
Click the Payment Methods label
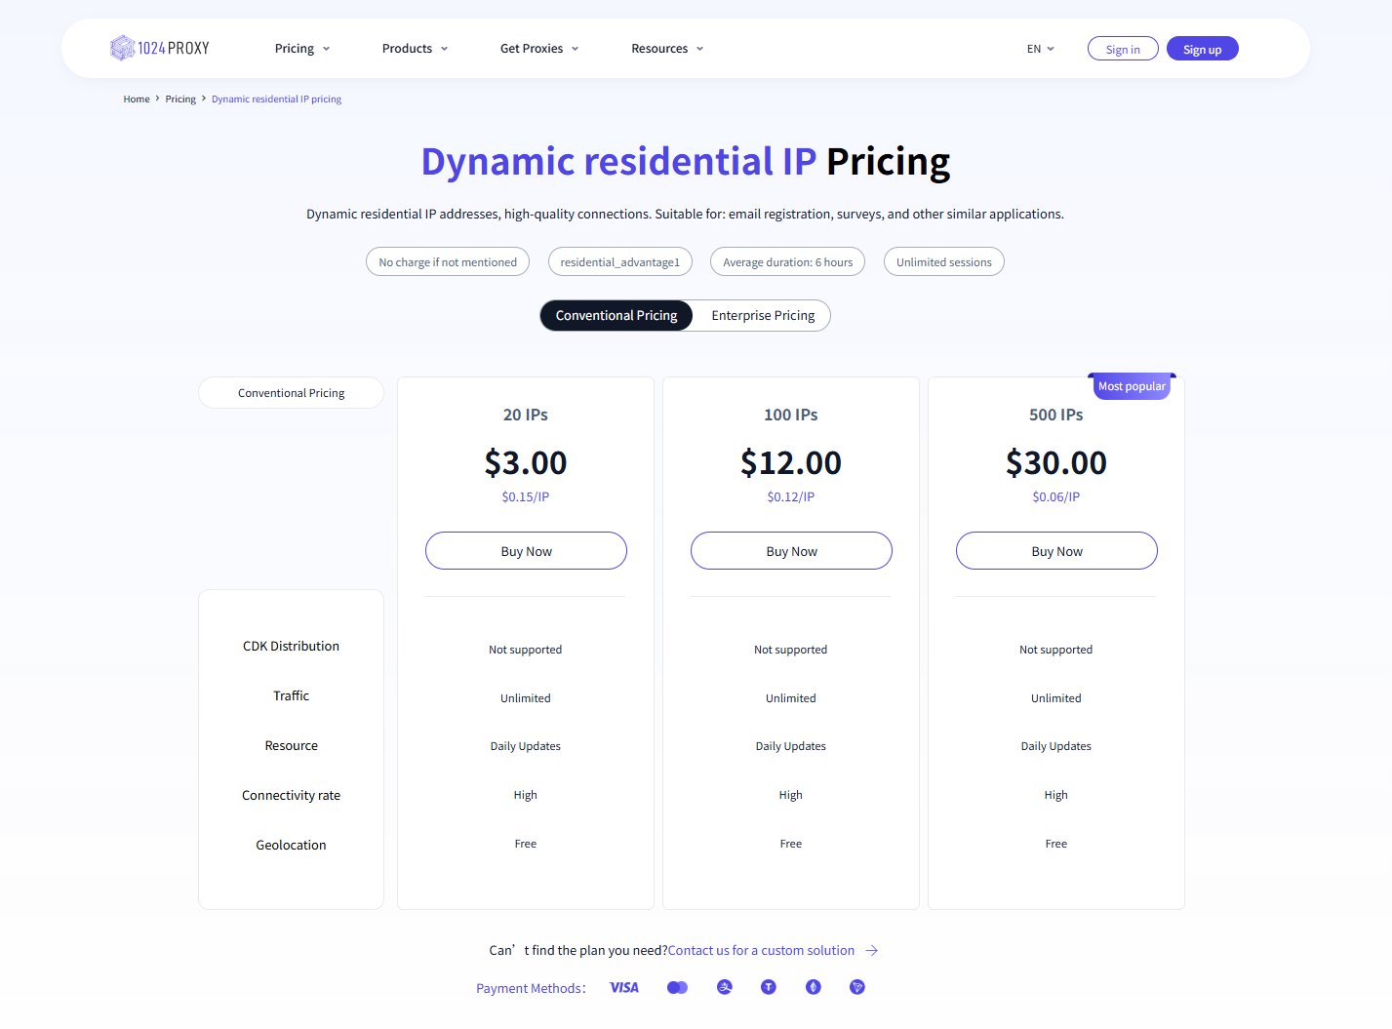531,988
